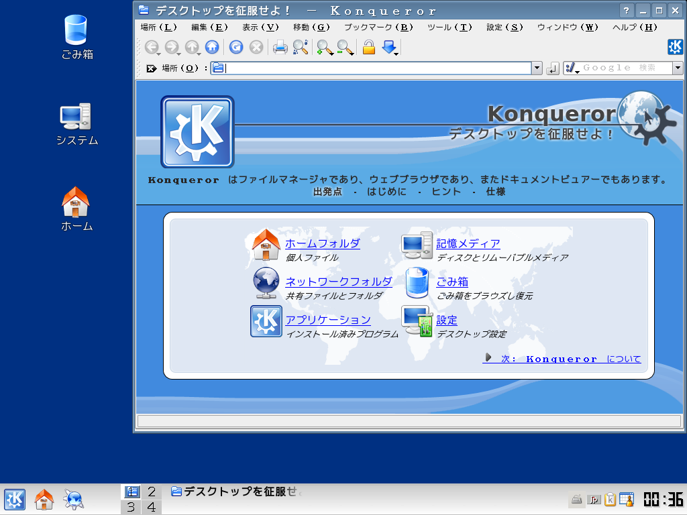The image size is (687, 515).
Task: Click the KDE icon beside アプリケーション
Action: (266, 321)
